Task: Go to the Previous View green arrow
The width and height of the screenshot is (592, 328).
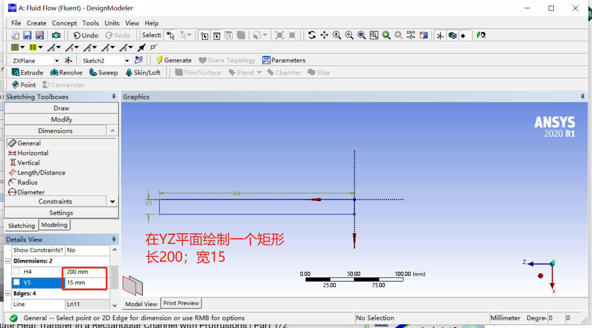Action: pos(386,35)
